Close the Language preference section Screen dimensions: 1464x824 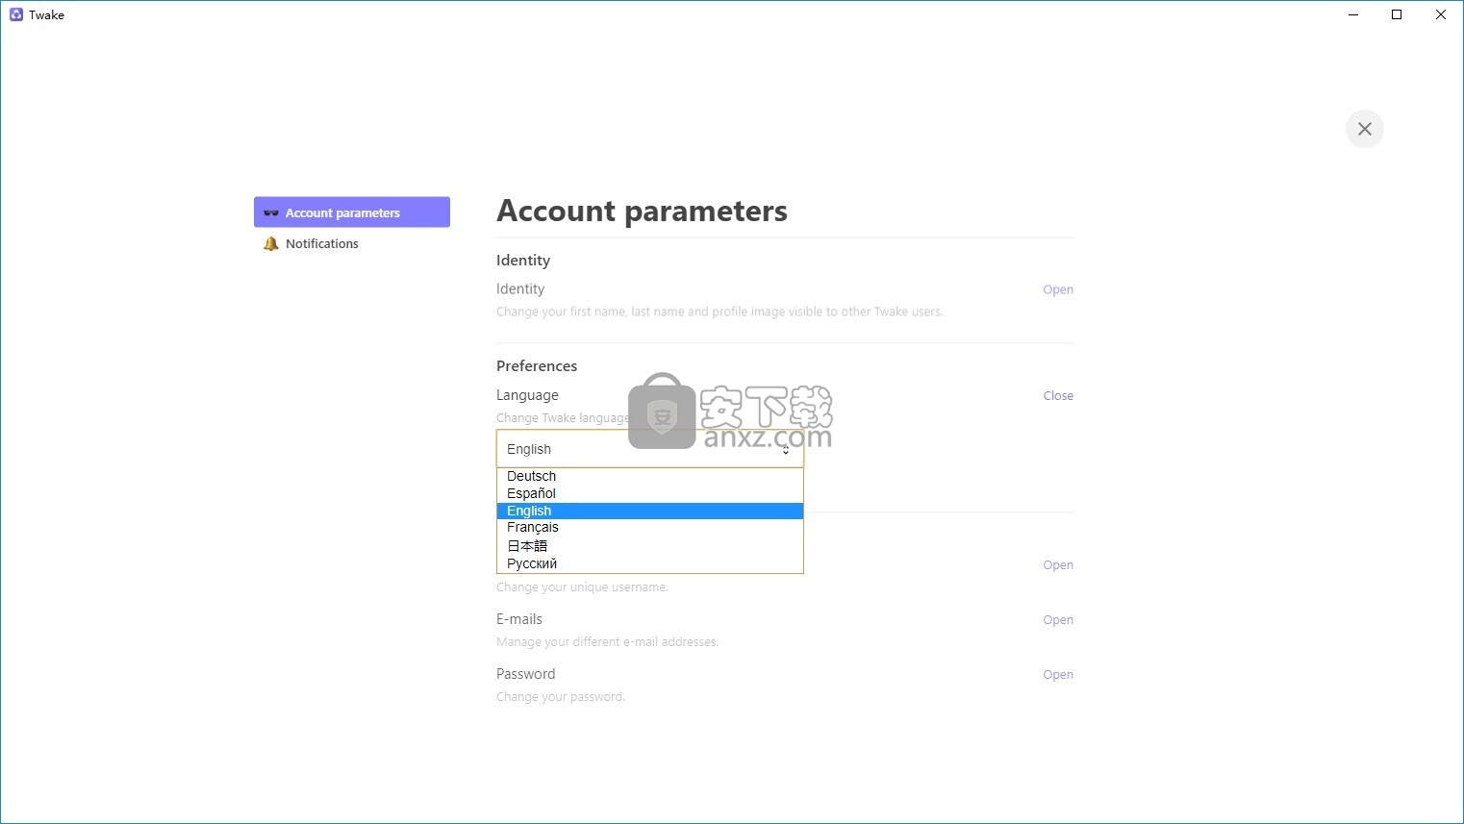click(1058, 395)
